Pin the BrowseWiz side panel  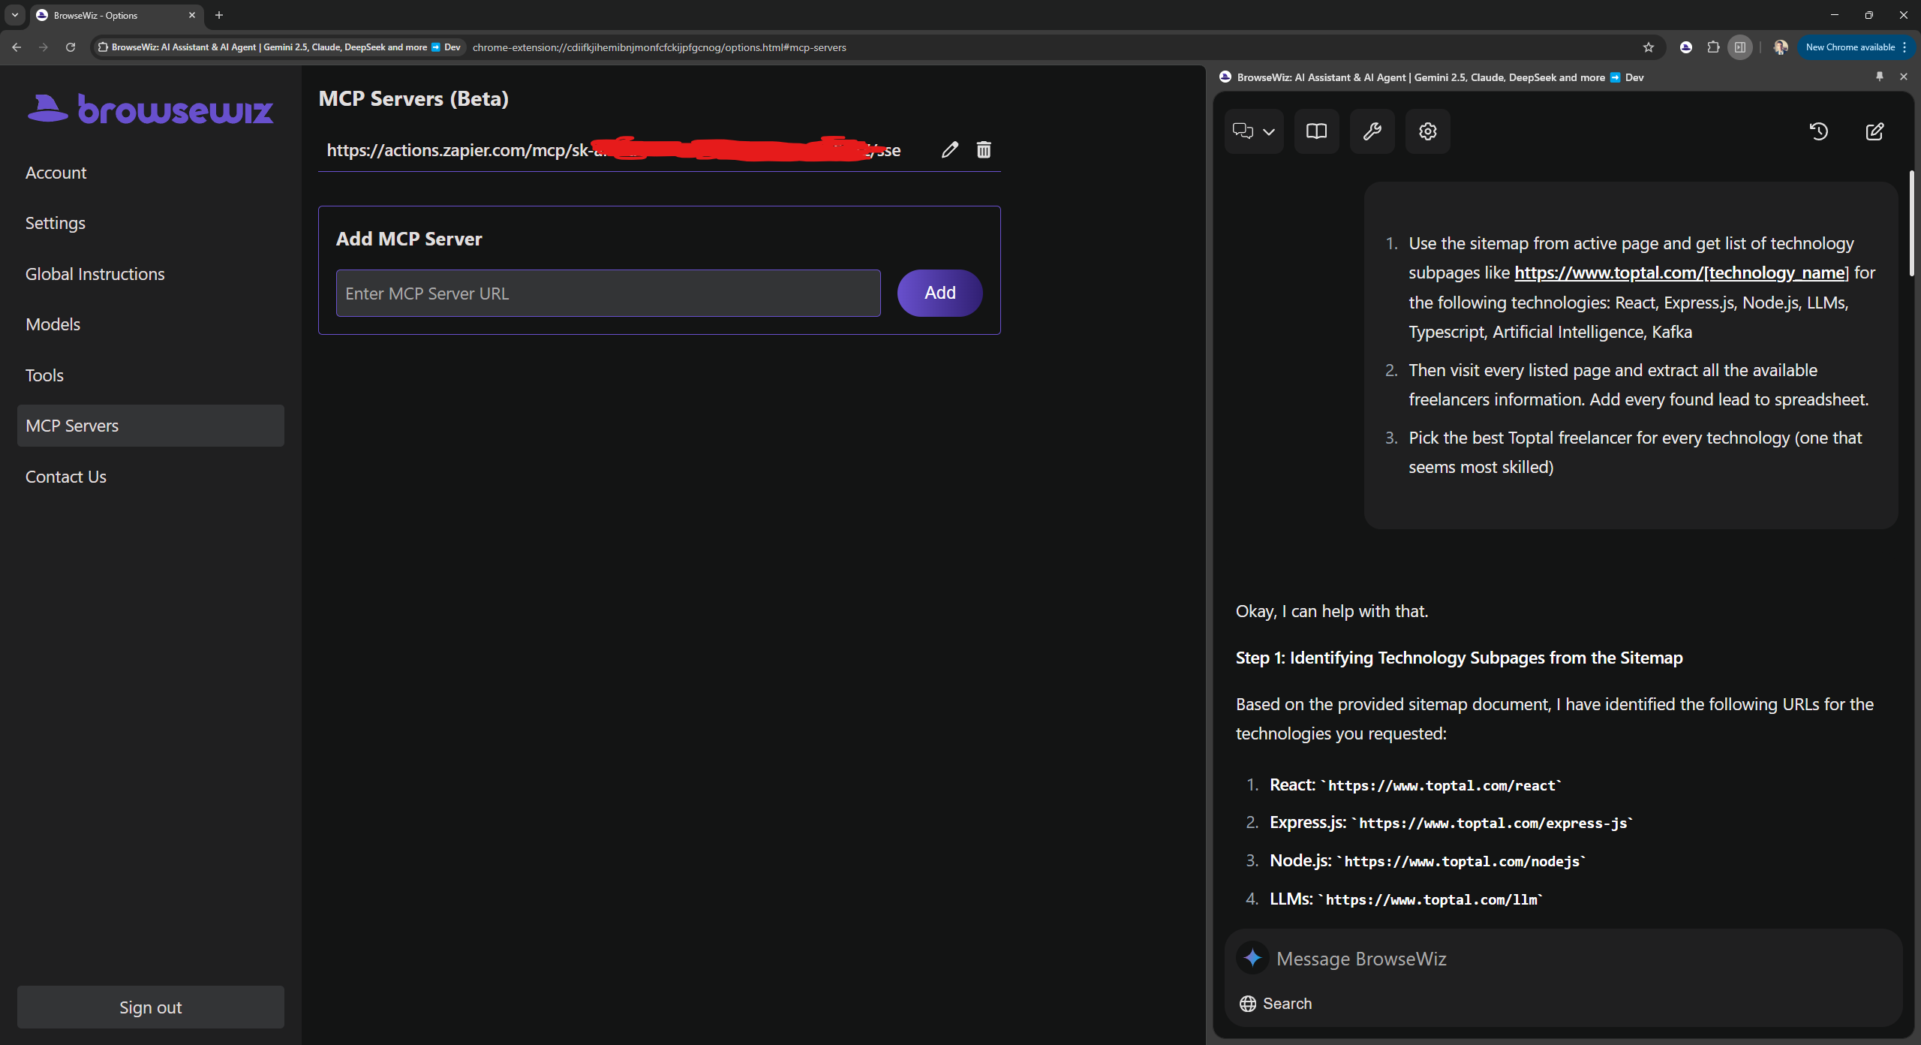[1879, 77]
